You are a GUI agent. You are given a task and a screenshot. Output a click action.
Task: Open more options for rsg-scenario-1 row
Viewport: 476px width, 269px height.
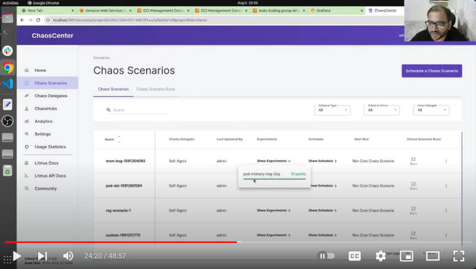(x=446, y=211)
